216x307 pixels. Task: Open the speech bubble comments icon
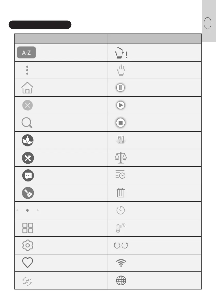(28, 175)
